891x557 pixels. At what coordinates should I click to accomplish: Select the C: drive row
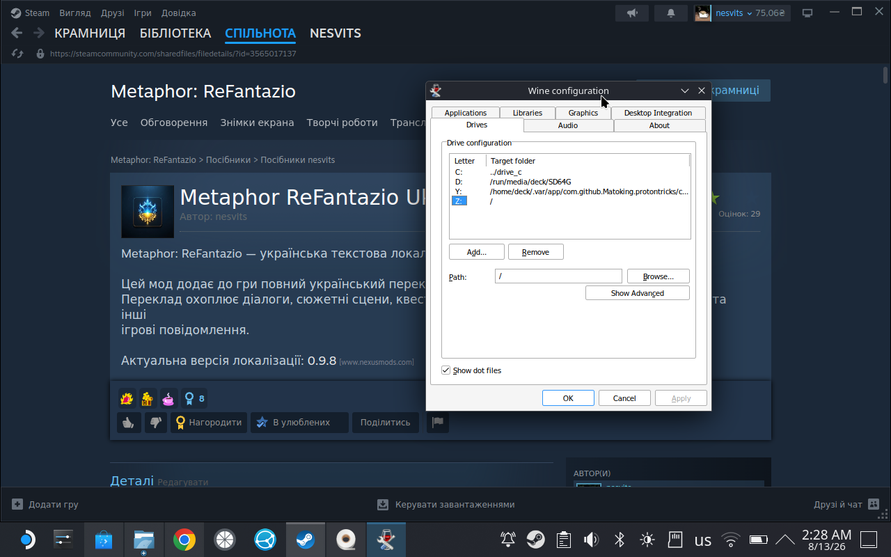coord(570,172)
